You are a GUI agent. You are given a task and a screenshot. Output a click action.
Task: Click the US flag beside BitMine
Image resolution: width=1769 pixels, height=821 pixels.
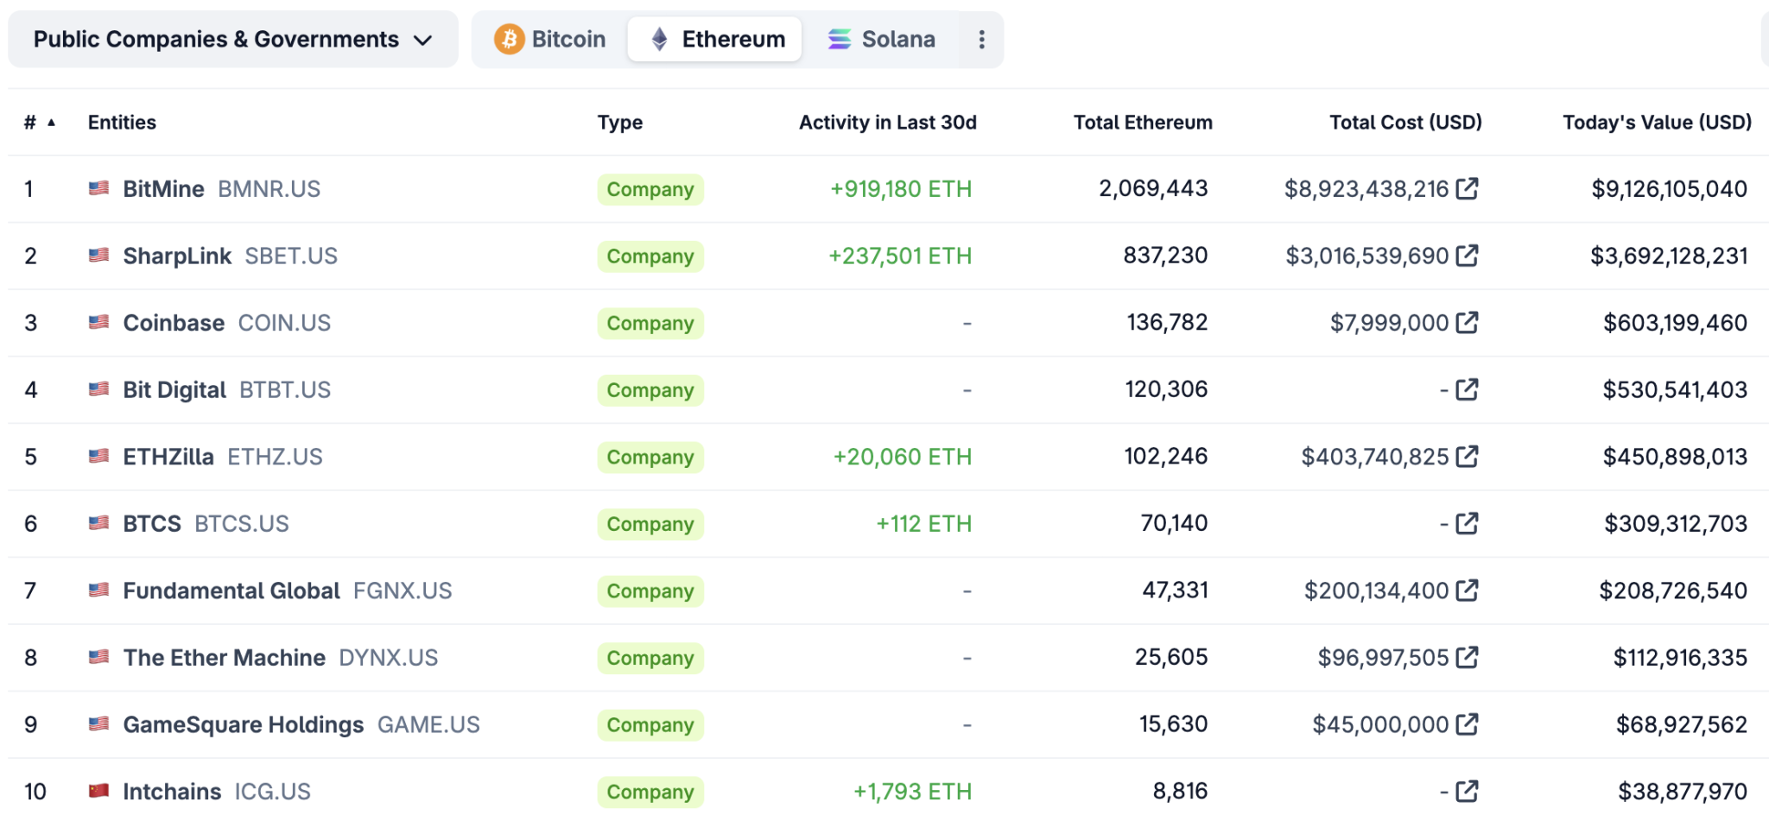98,188
